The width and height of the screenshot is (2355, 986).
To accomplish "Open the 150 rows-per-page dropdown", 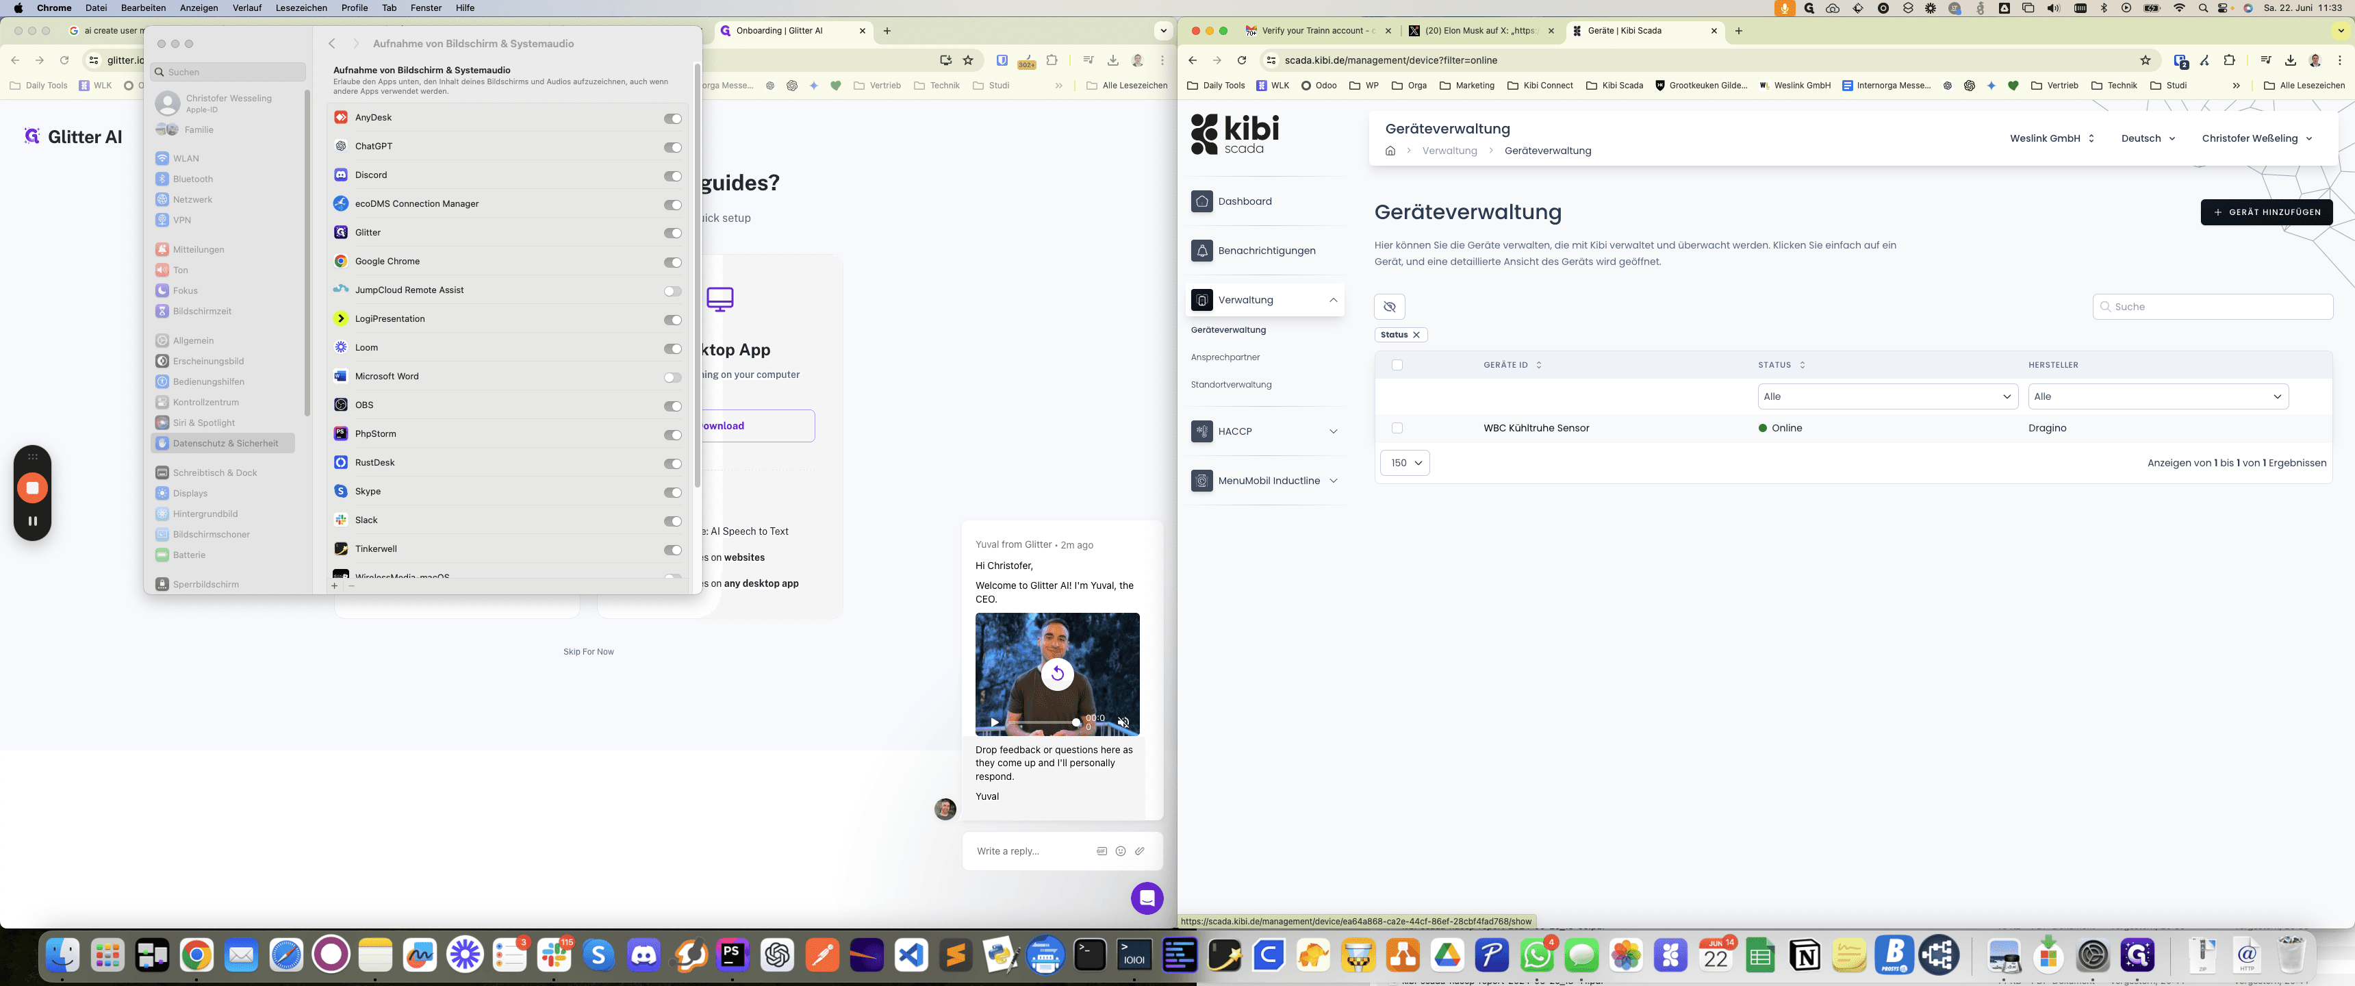I will point(1405,463).
